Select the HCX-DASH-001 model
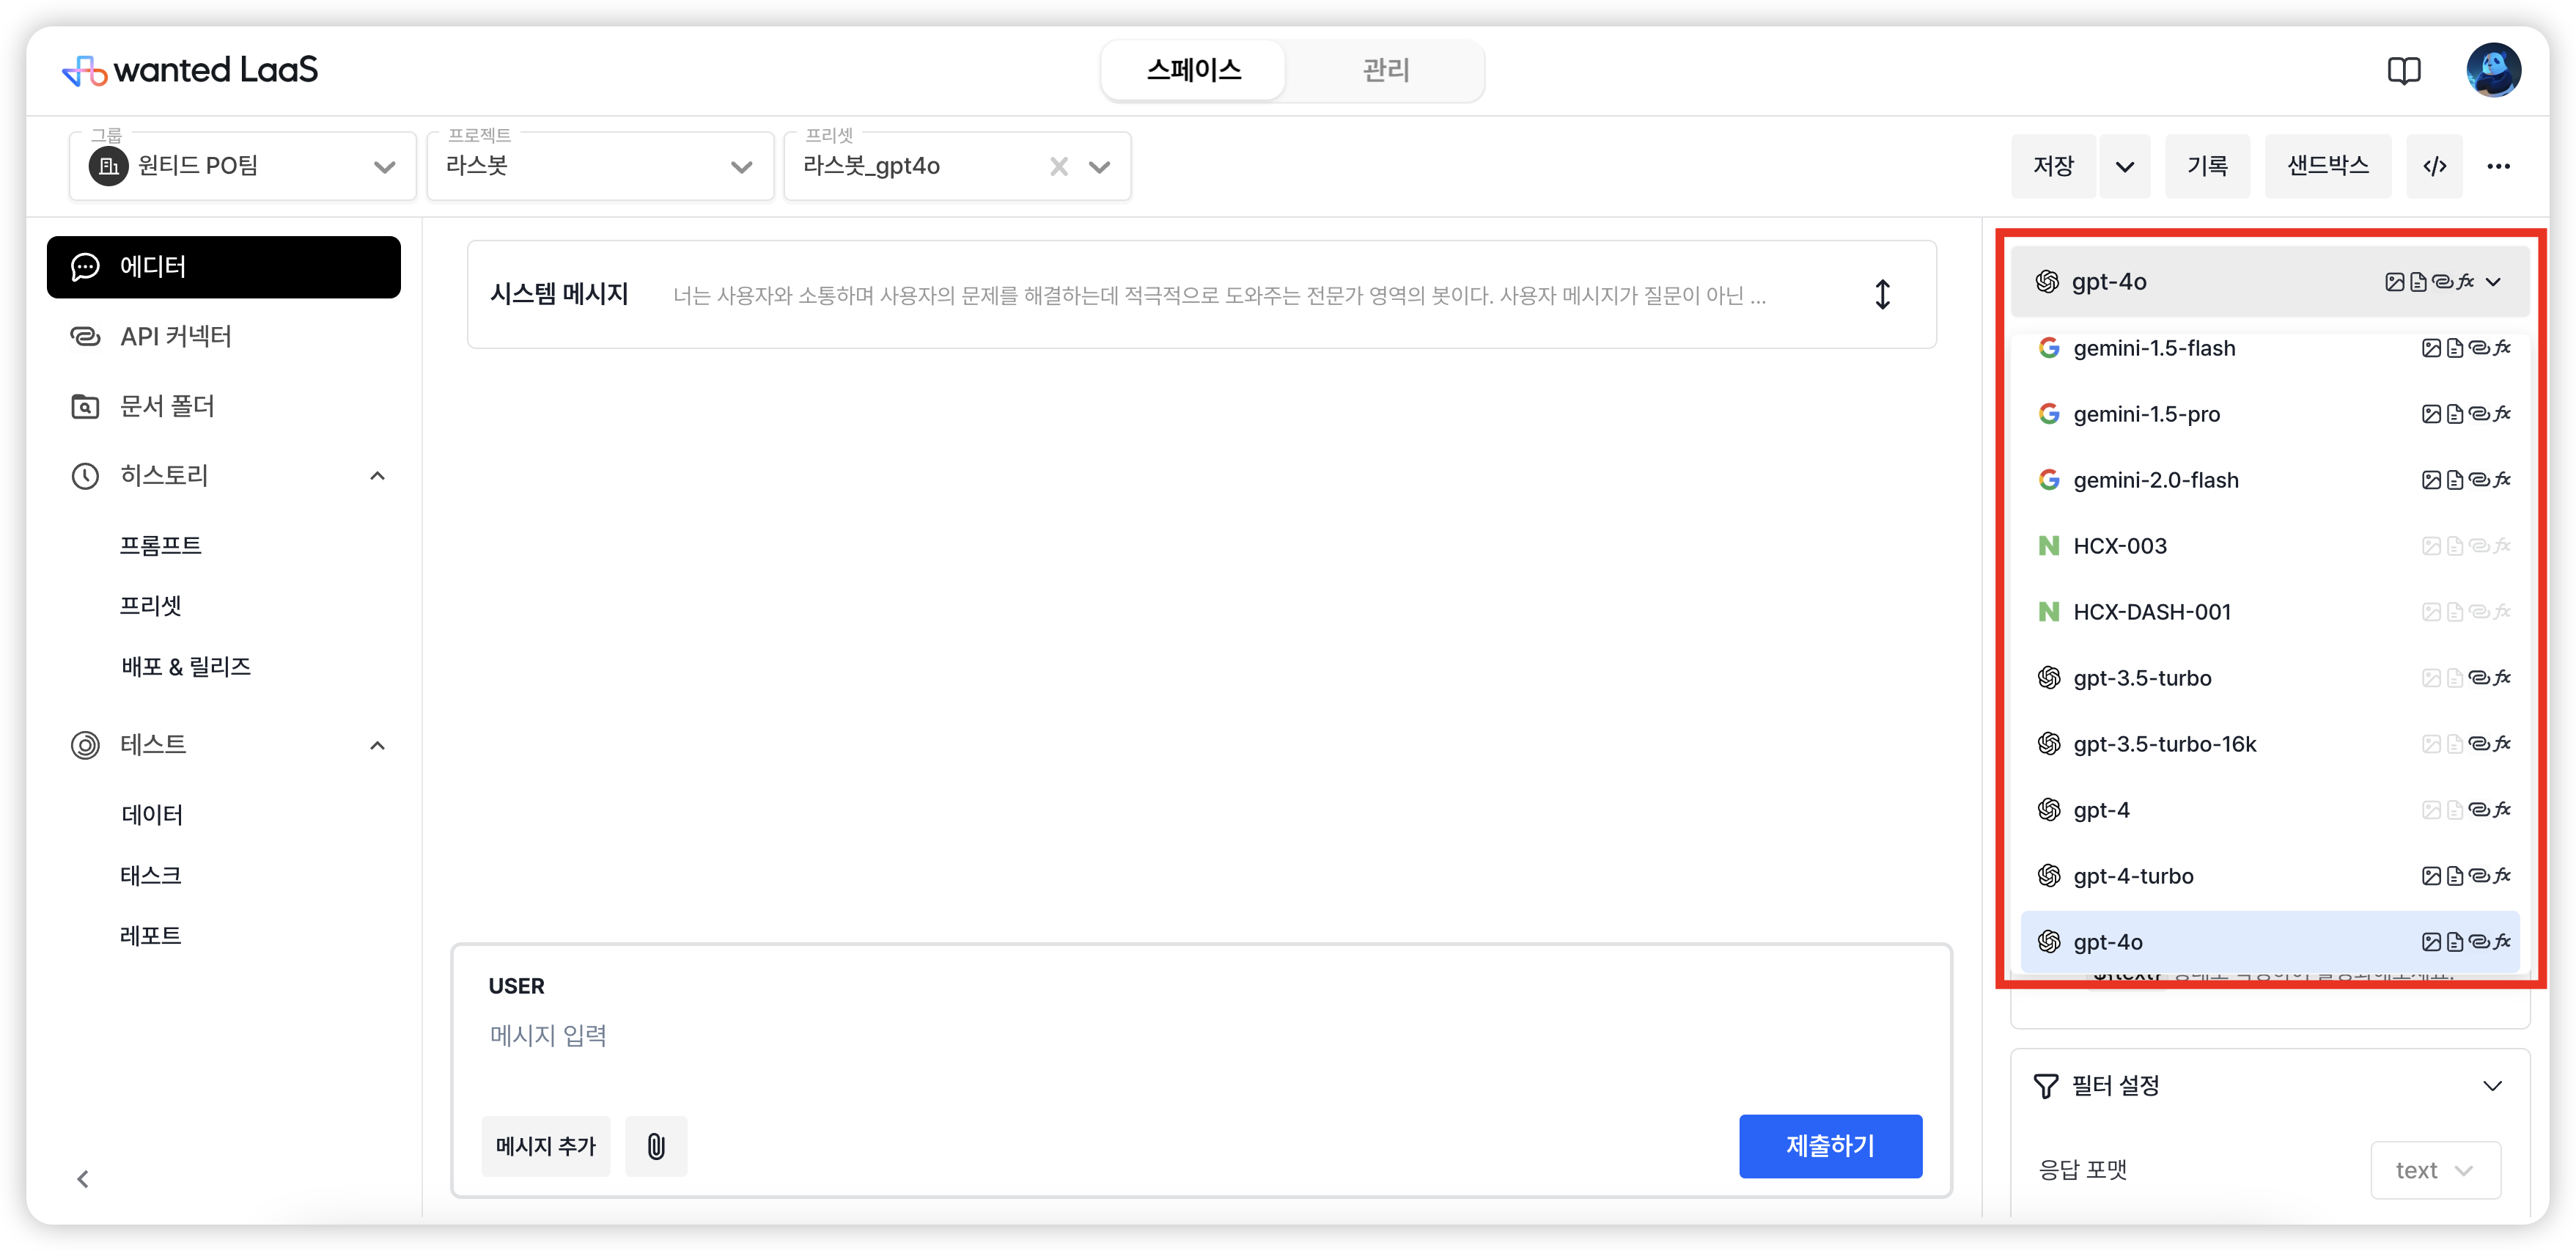 pos(2270,612)
